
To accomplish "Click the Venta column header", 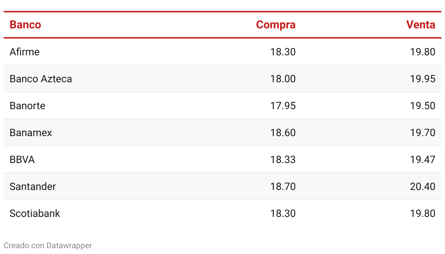I will tap(421, 25).
